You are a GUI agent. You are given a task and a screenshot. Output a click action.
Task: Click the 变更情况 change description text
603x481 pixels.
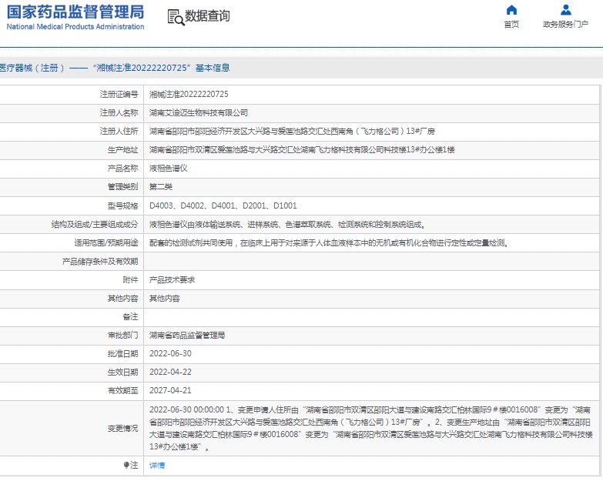[x=371, y=429]
